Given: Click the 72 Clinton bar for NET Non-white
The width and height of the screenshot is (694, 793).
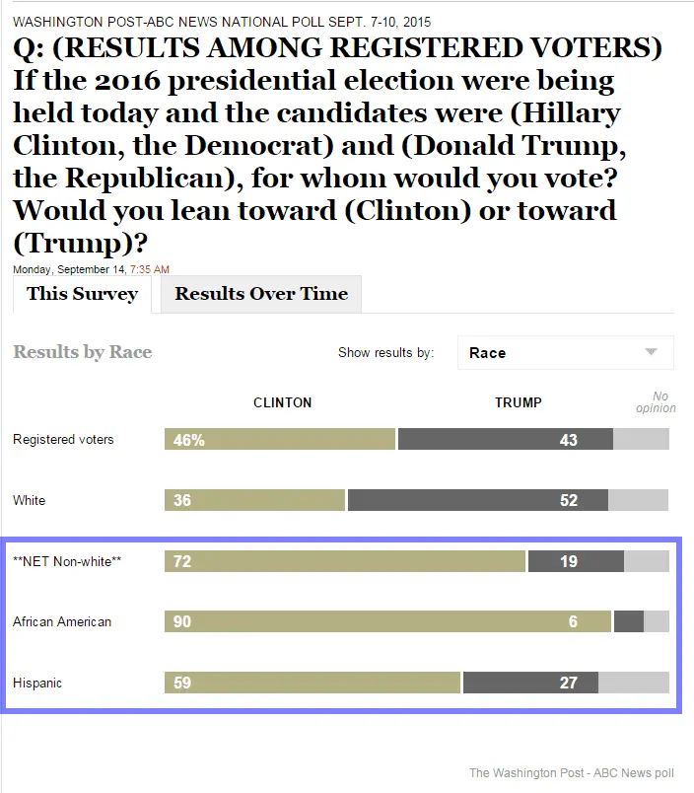Looking at the screenshot, I should [345, 561].
